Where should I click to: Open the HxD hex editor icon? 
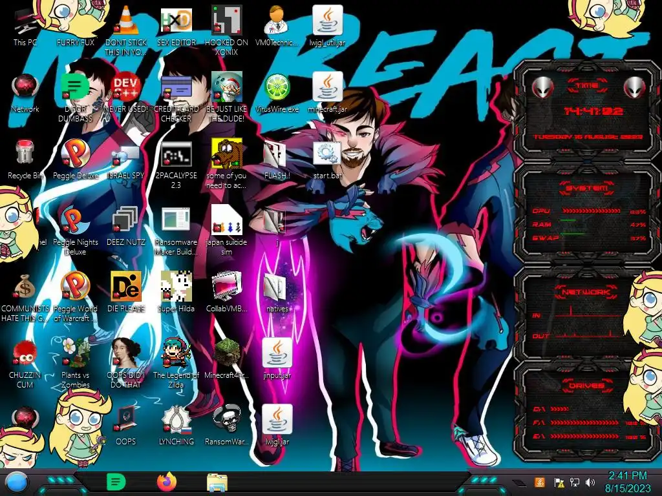(176, 20)
